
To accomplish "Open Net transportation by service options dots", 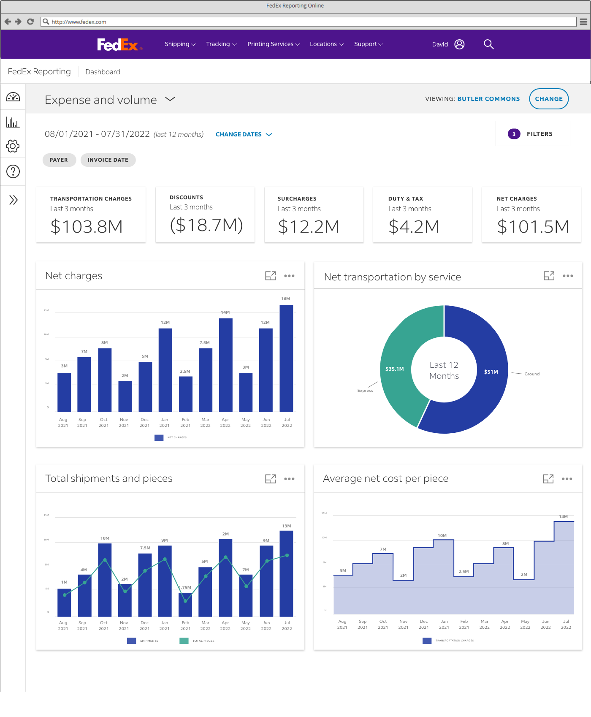I will coord(568,276).
